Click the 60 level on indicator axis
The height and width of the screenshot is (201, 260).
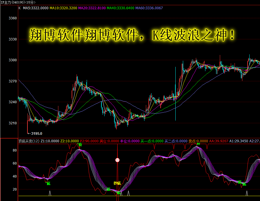click(x=15, y=163)
